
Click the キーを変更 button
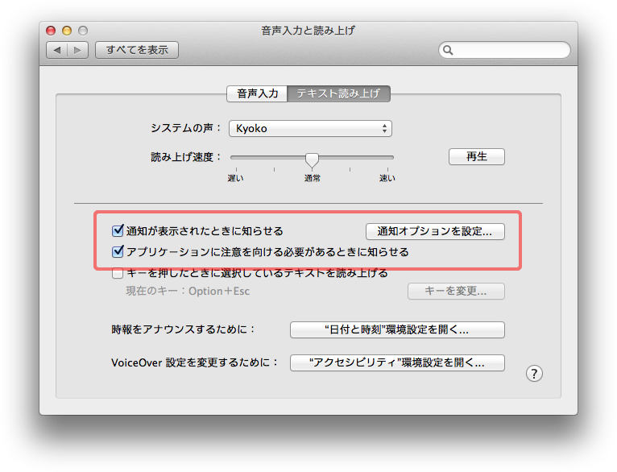pyautogui.click(x=456, y=291)
